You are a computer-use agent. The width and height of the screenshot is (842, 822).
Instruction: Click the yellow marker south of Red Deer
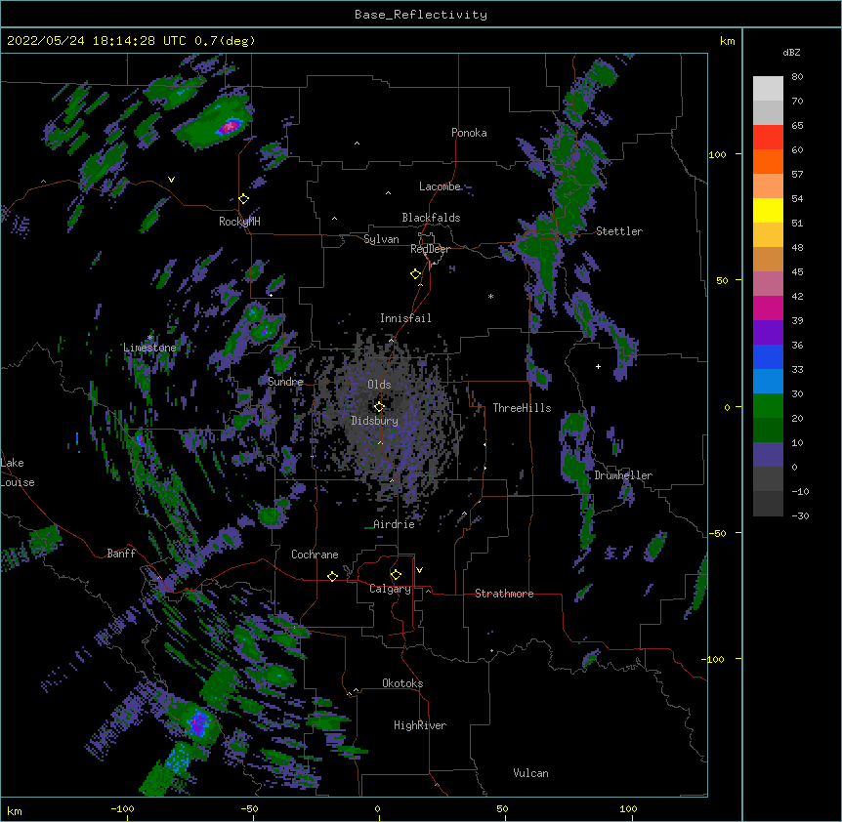(416, 274)
